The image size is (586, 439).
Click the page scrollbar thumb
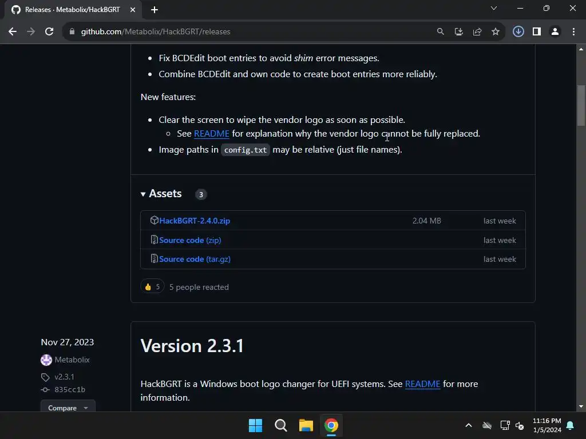point(581,106)
